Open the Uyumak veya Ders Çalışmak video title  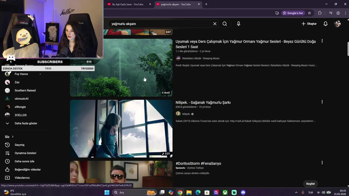tap(246, 44)
